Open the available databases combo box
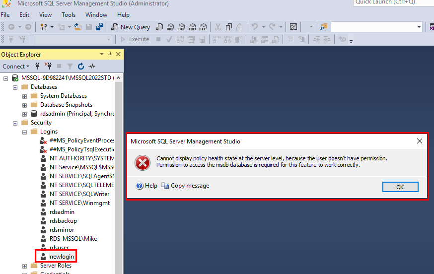 coord(72,39)
